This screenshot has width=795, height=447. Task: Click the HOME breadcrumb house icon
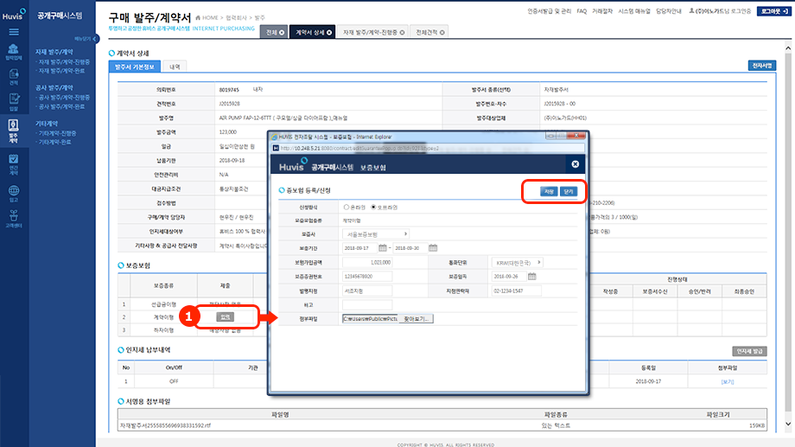click(198, 18)
